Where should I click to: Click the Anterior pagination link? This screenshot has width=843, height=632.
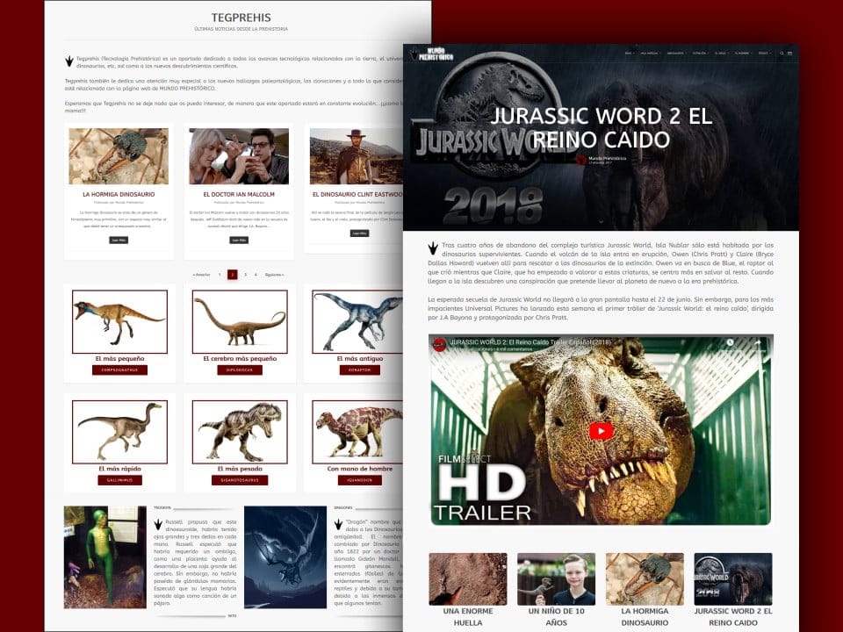coord(202,275)
